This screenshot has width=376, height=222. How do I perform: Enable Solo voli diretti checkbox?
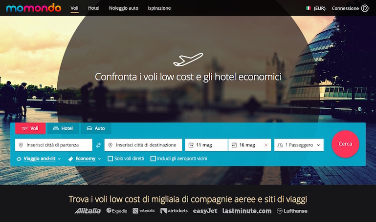pyautogui.click(x=111, y=159)
